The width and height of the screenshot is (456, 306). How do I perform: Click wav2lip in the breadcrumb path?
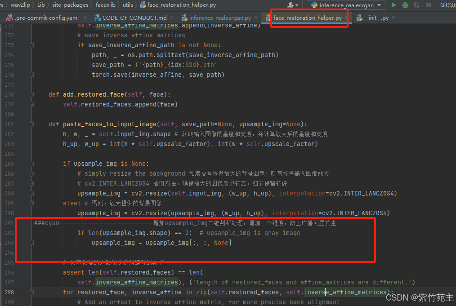tap(20, 5)
